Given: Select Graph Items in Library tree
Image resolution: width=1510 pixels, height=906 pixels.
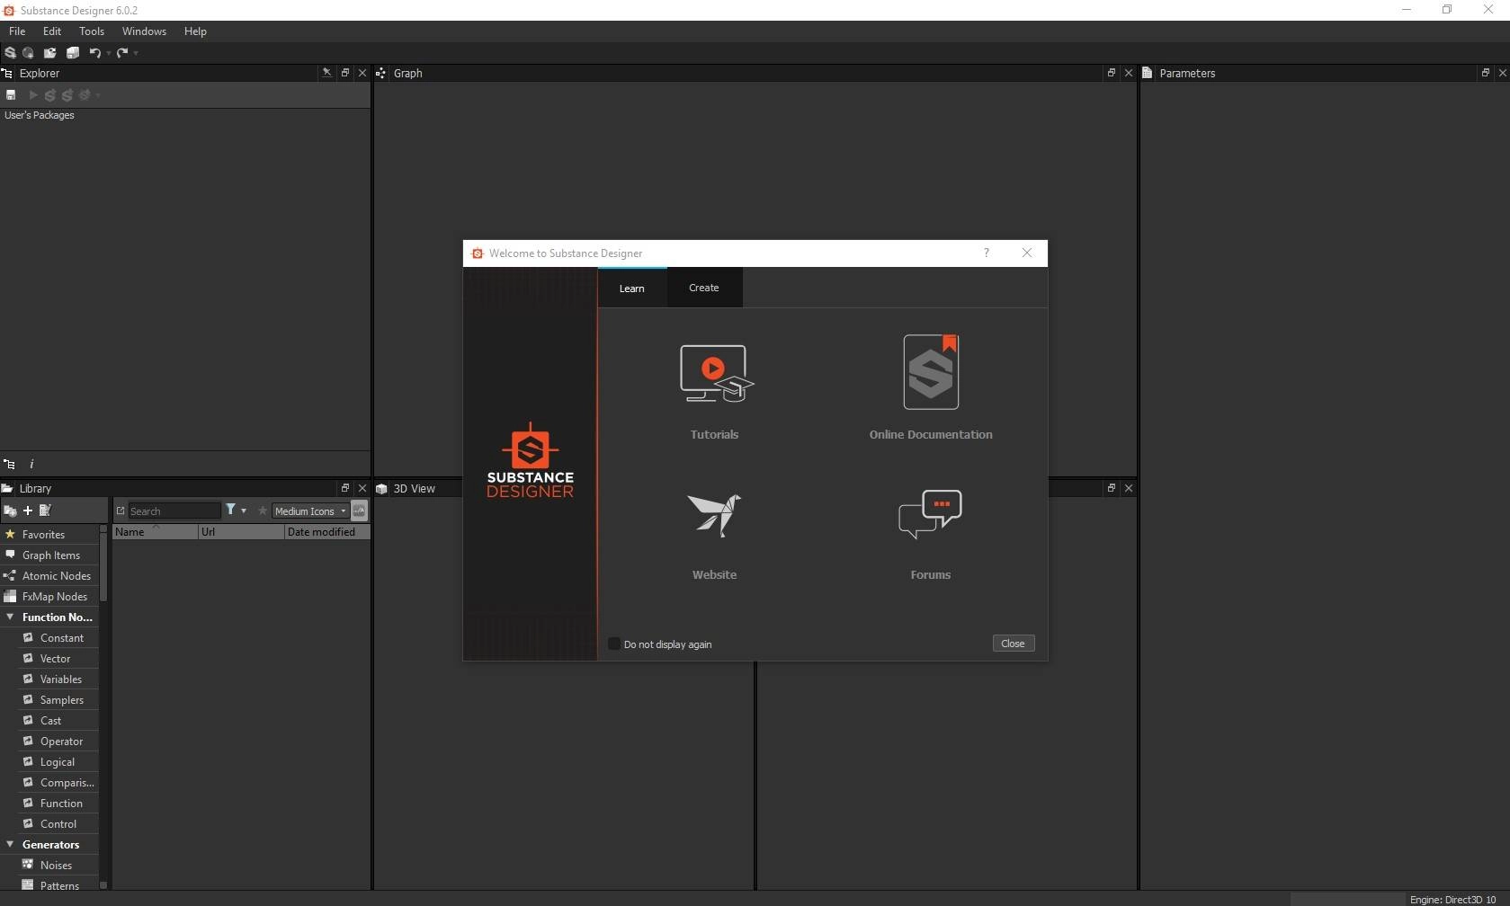Looking at the screenshot, I should coord(49,555).
